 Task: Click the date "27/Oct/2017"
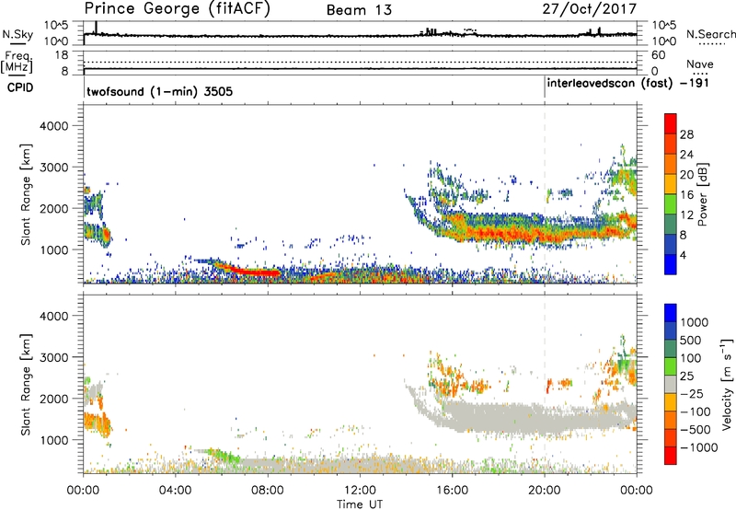[x=590, y=9]
